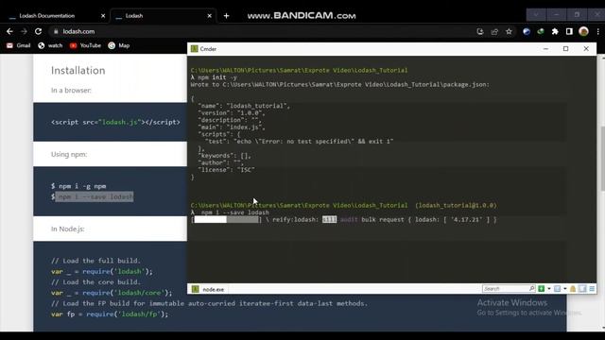Select the node.exe console tab in Cmder

[208, 289]
